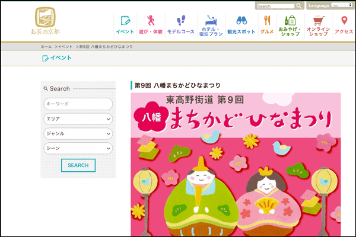The height and width of the screenshot is (237, 356).
Task: Open the グルメ fork and knife icon
Action: tap(267, 21)
